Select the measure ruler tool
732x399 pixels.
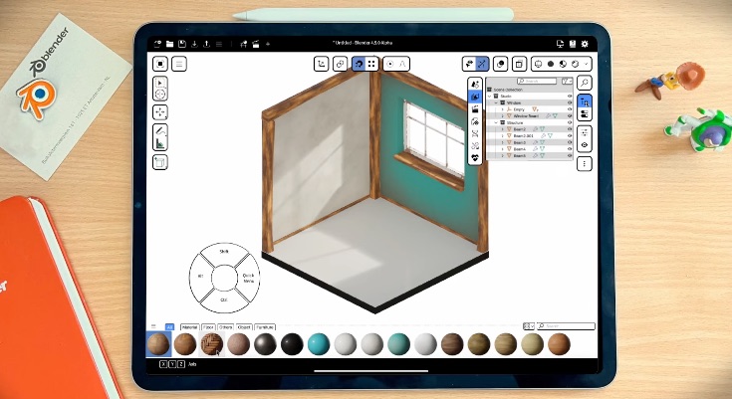pyautogui.click(x=160, y=143)
